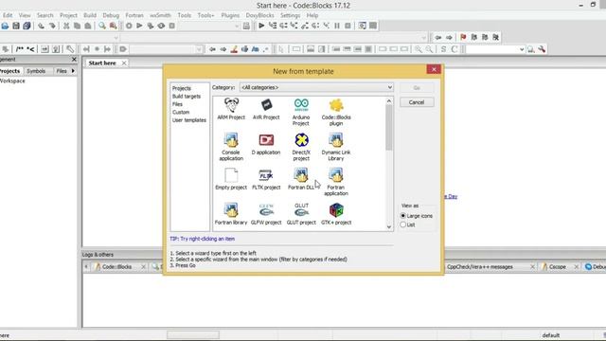Select the GLUT project template
606x341 pixels.
301,214
